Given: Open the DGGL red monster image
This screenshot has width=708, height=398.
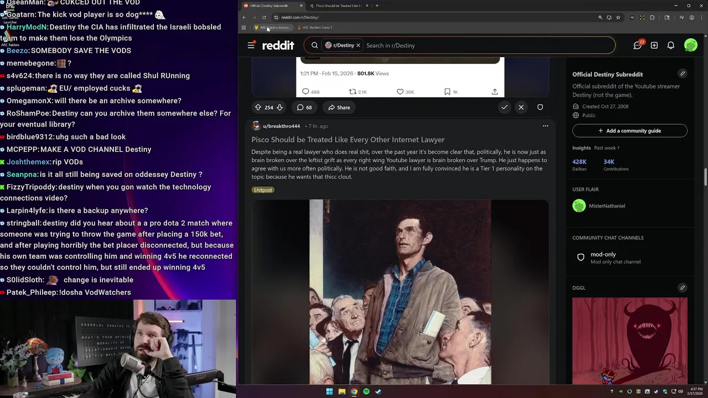Looking at the screenshot, I should tap(630, 341).
